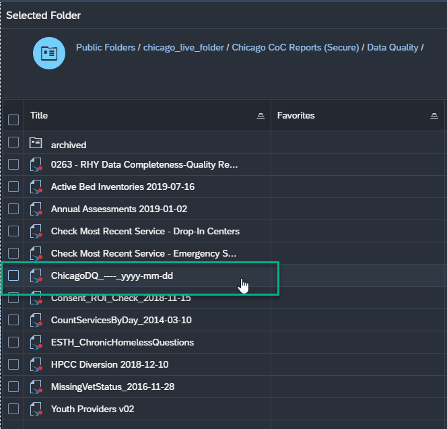Check the box for 0263 RHY Data report
The width and height of the screenshot is (447, 429).
coord(13,164)
